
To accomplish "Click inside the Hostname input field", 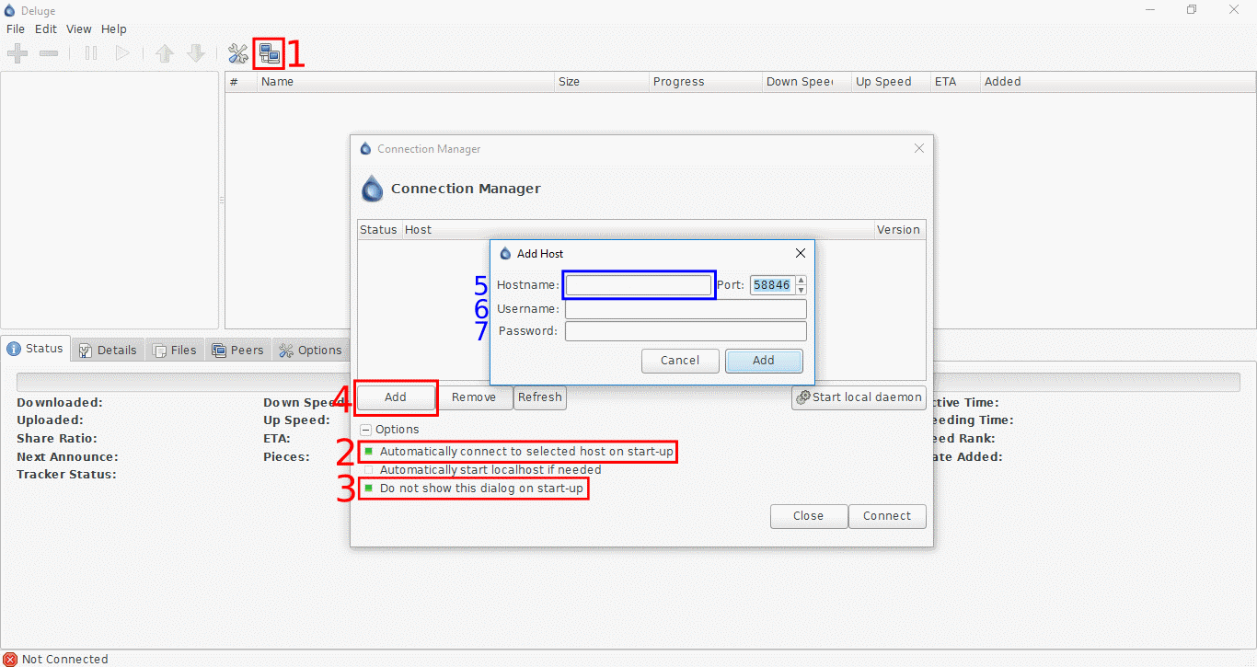I will (638, 284).
